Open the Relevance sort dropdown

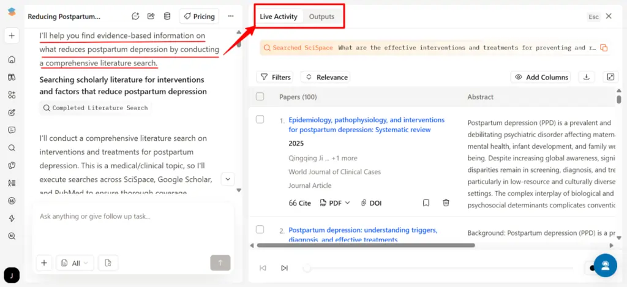327,77
